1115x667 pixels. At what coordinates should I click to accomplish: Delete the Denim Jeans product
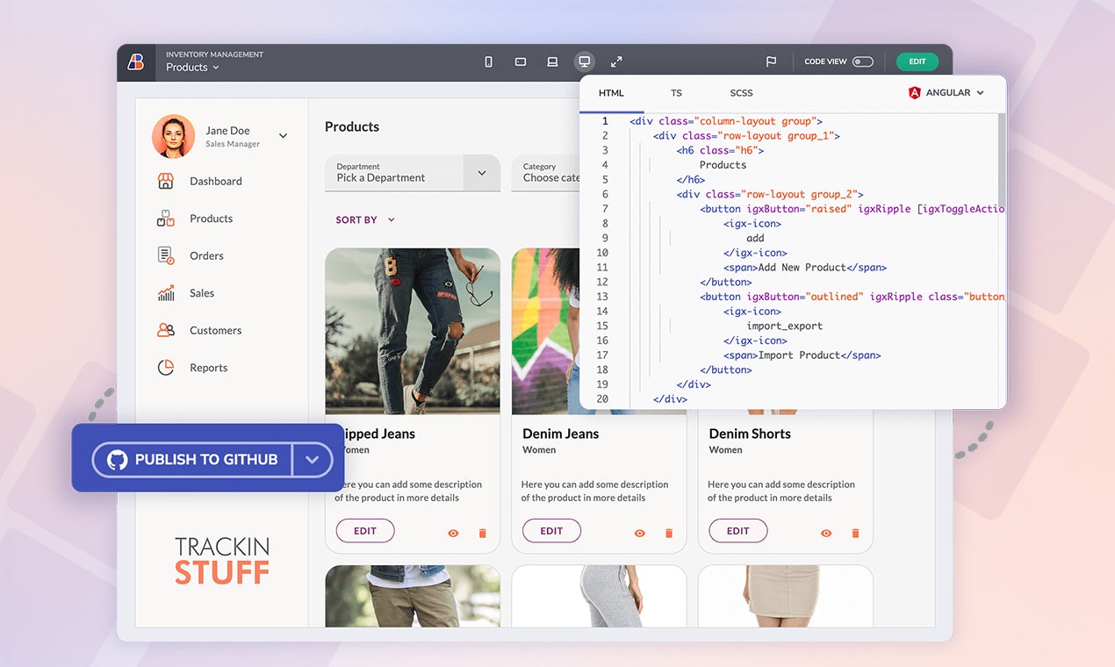669,534
